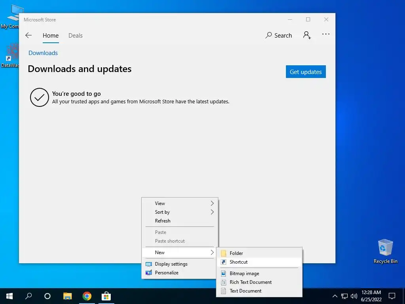Switch to the Home tab

tap(51, 36)
